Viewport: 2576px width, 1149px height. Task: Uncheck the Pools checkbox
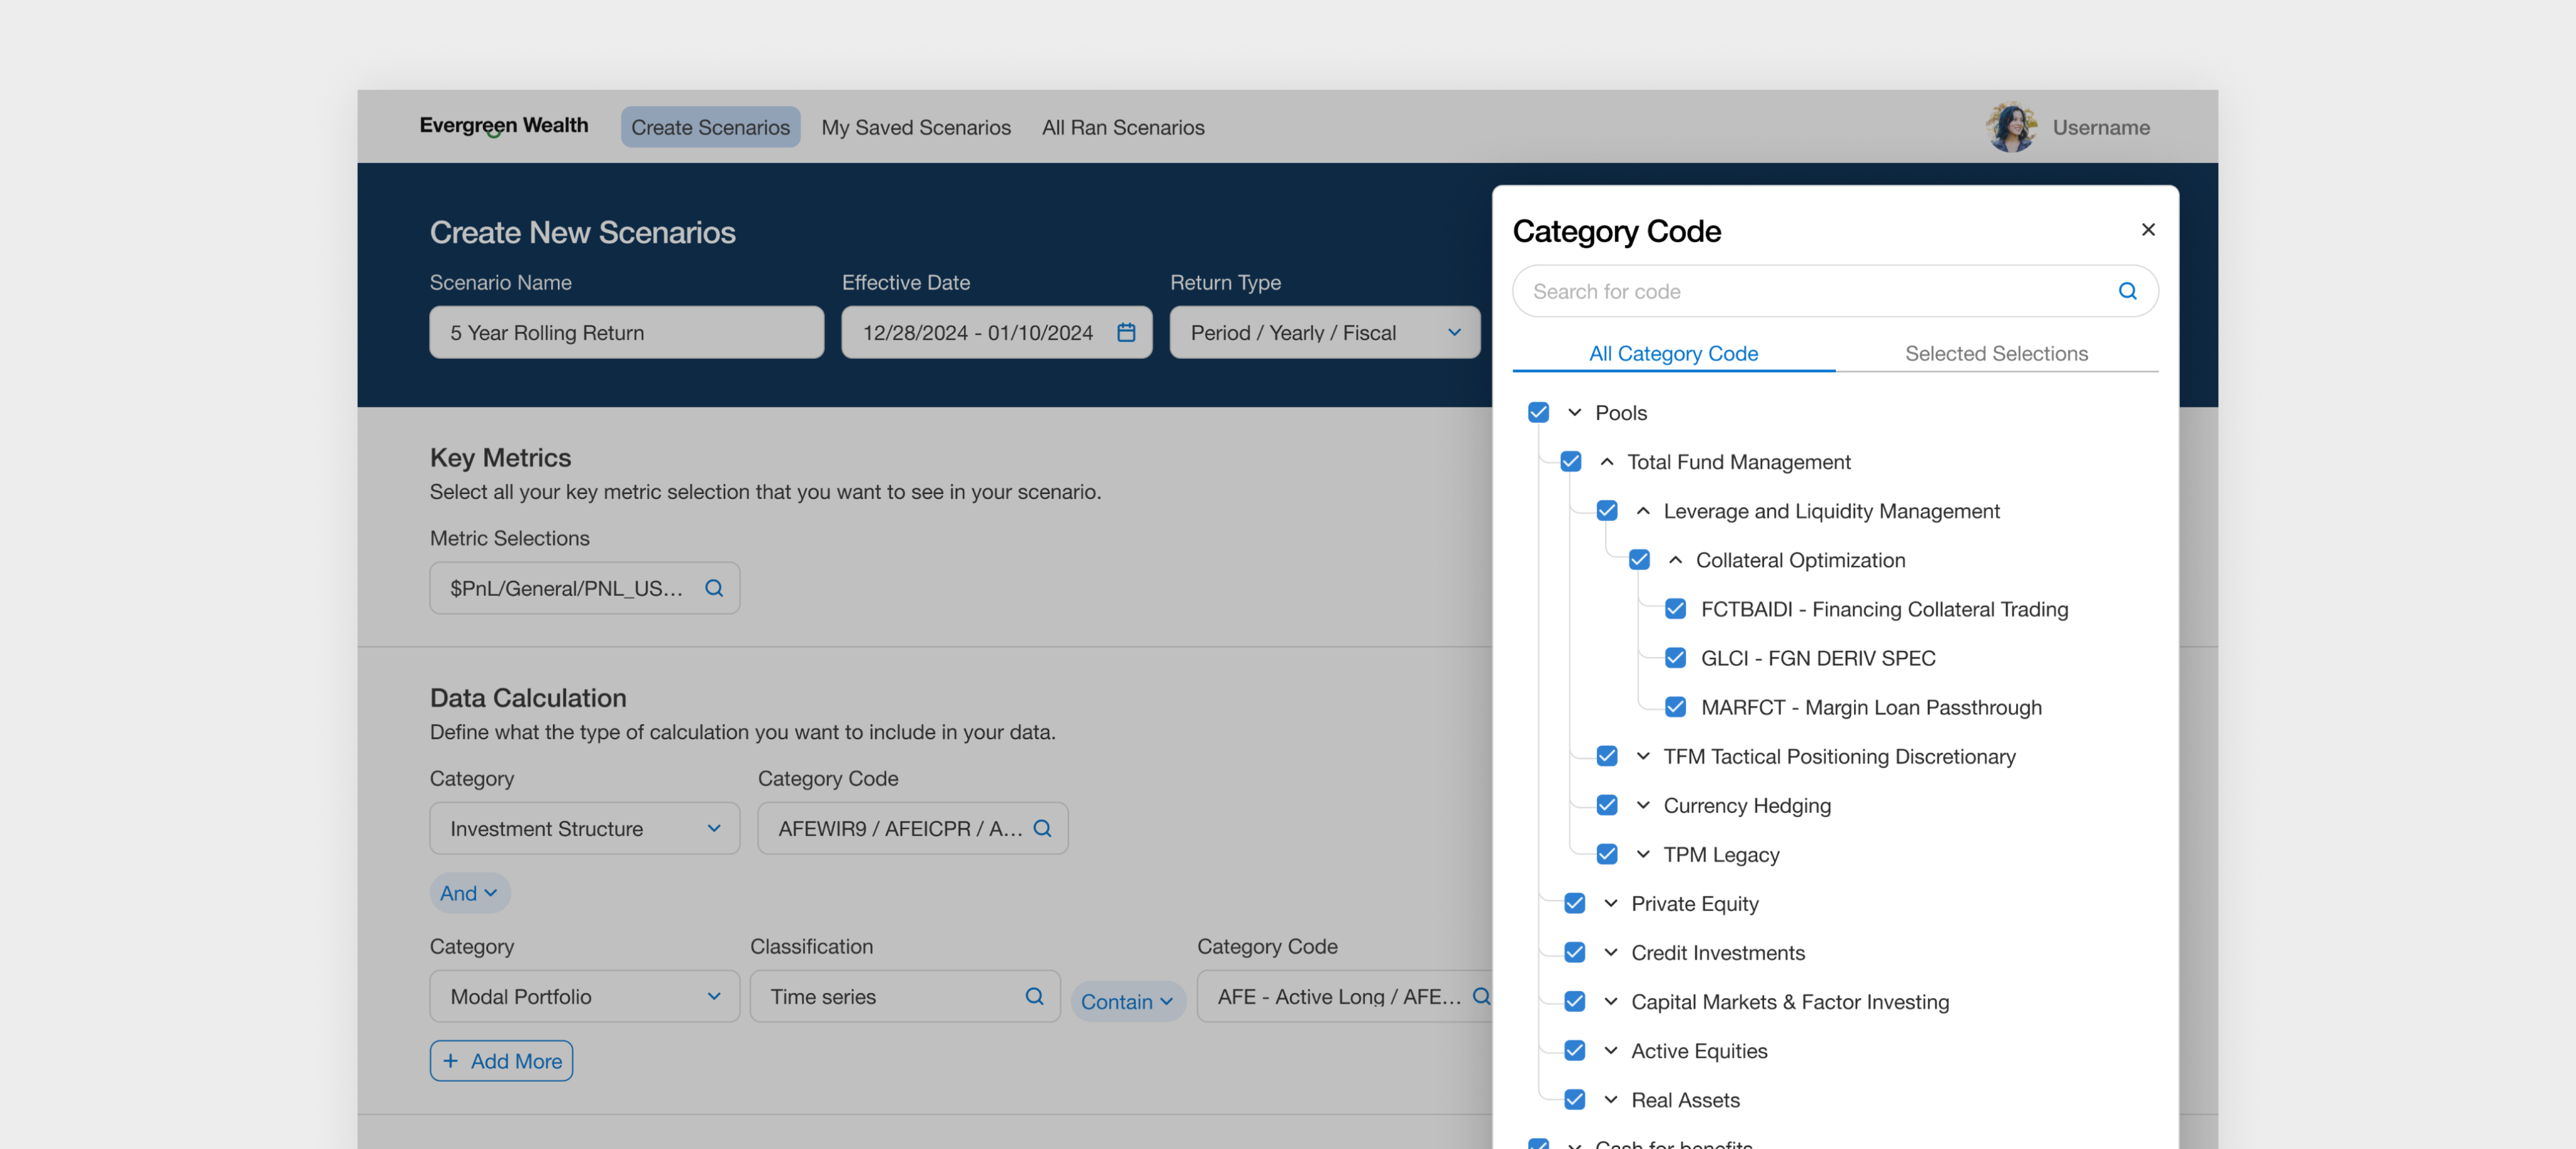coord(1538,412)
